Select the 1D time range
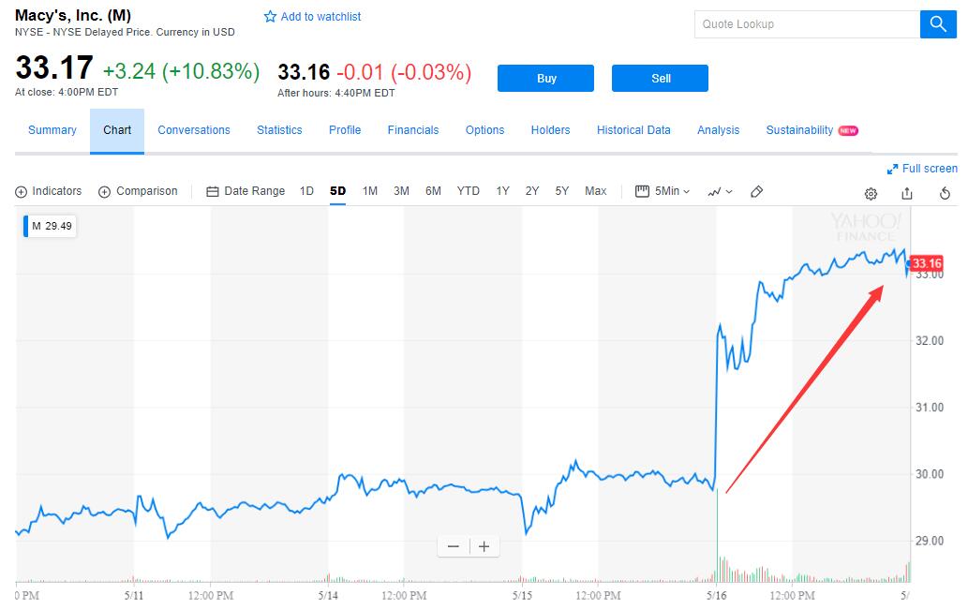 (306, 191)
